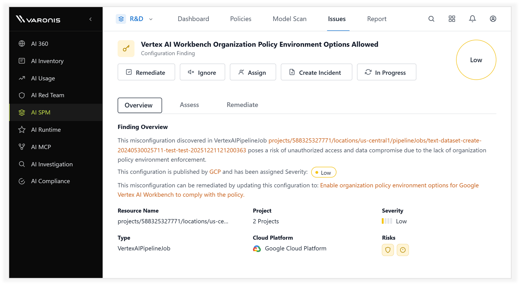Open the pipelineJobs resource path link
The image size is (520, 285).
tap(300, 146)
